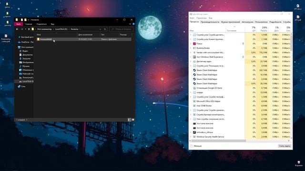Screen dimensions: 305x171
Task: Click the Yandex browser process icon
Action: [x=194, y=53]
